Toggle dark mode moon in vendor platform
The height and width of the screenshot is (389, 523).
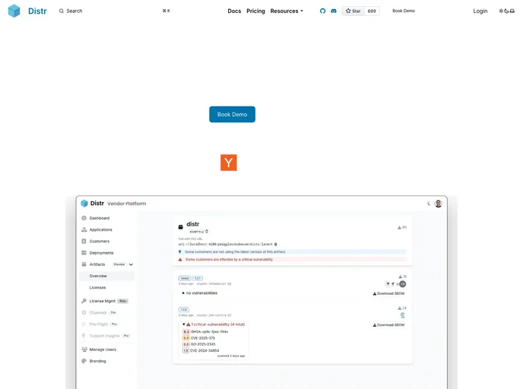[429, 204]
